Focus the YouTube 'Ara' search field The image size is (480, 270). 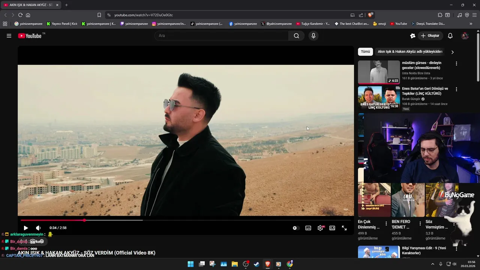[x=221, y=36]
